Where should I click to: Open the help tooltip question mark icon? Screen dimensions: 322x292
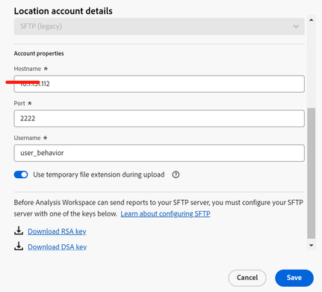point(176,174)
